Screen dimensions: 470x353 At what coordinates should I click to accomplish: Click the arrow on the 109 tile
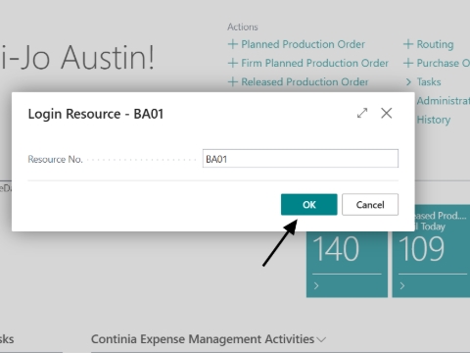pyautogui.click(x=402, y=286)
